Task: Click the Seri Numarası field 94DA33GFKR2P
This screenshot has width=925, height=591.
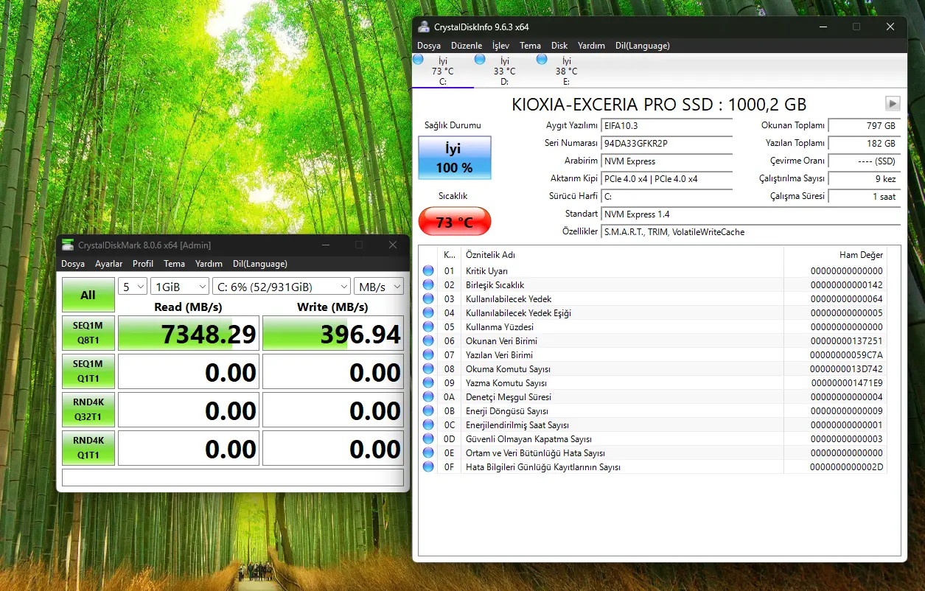Action: (x=667, y=144)
